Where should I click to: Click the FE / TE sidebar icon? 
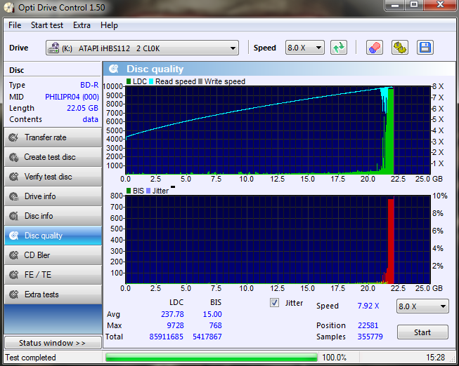13,275
